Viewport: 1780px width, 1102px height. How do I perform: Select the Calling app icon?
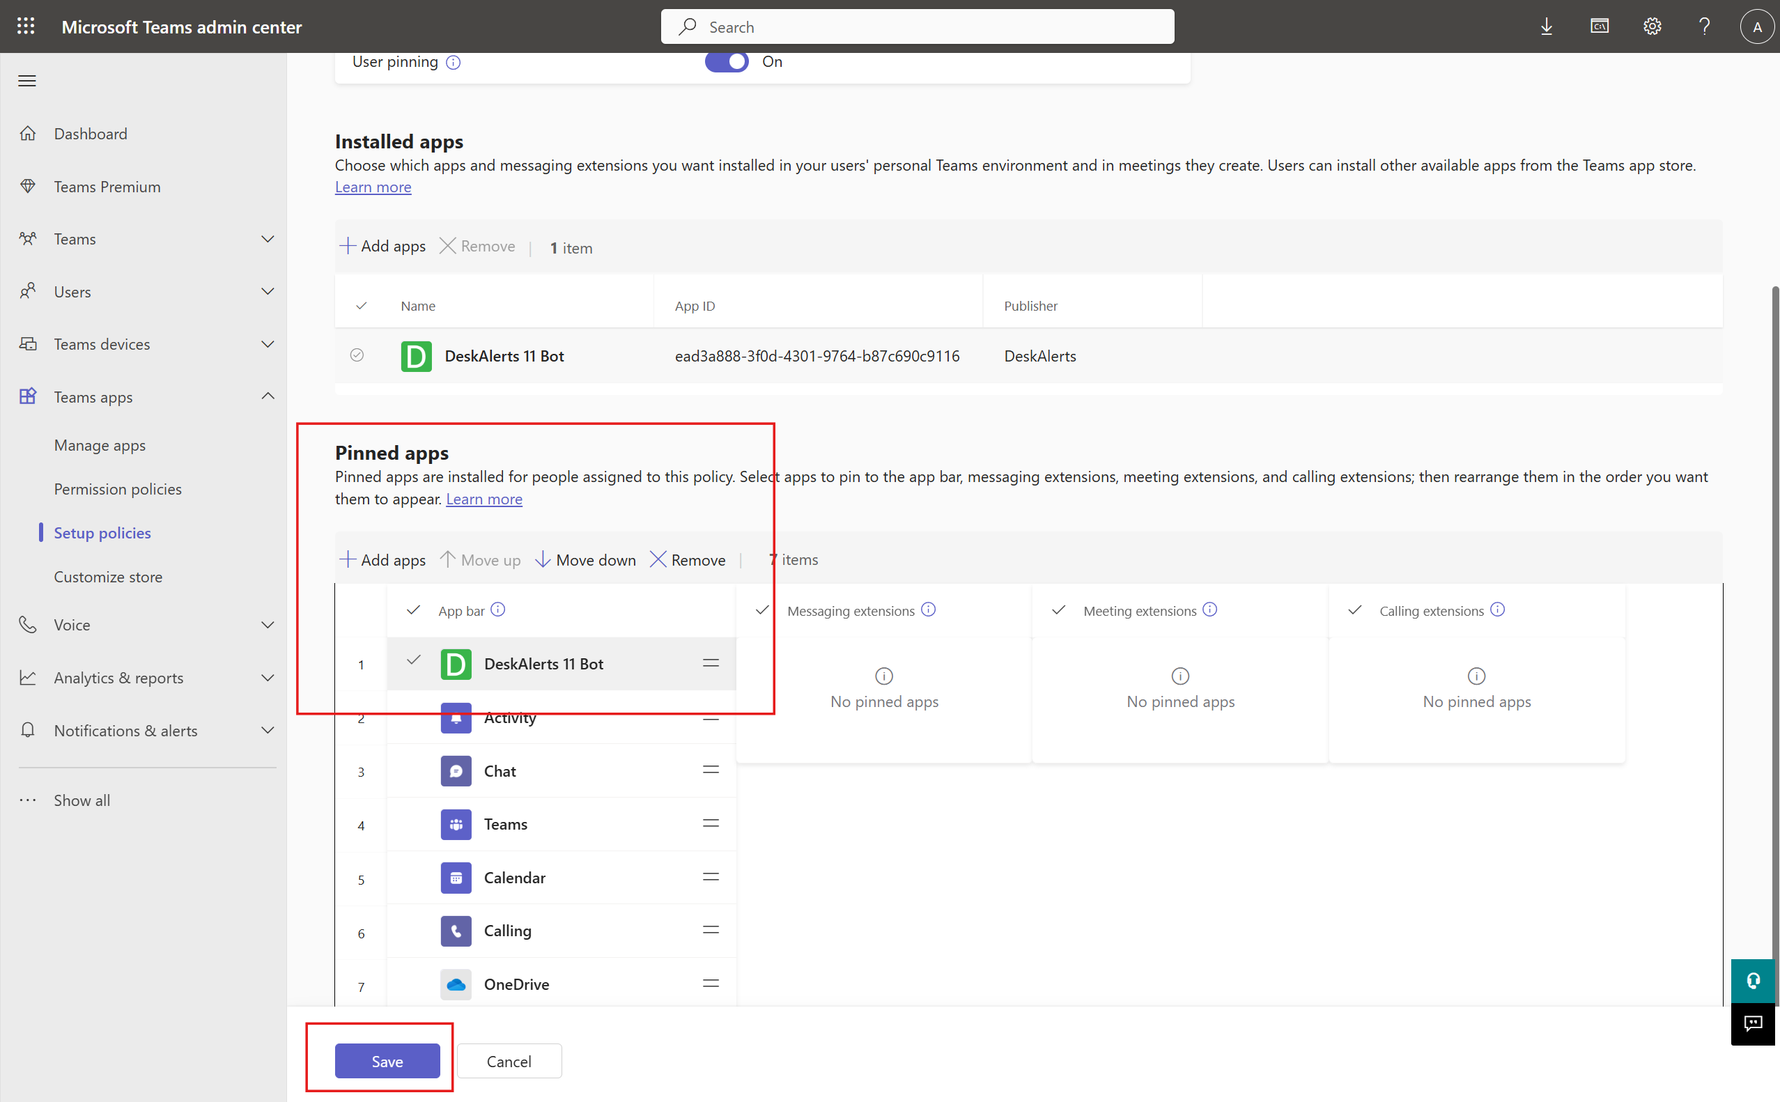coord(456,931)
